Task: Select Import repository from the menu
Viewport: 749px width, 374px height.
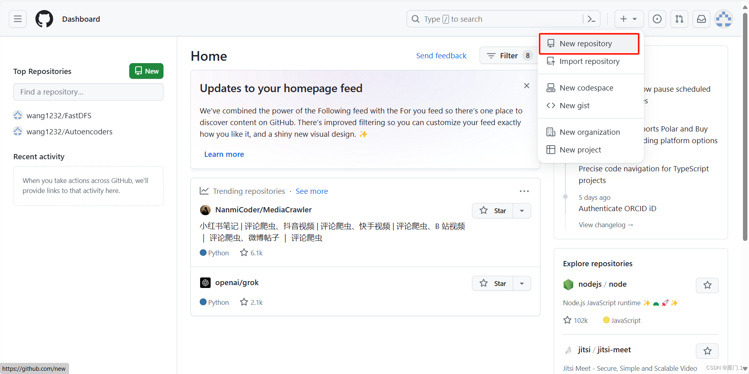Action: pyautogui.click(x=590, y=61)
